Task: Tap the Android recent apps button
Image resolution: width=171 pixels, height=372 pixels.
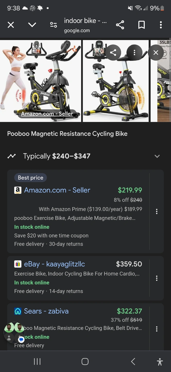Action: pyautogui.click(x=37, y=361)
